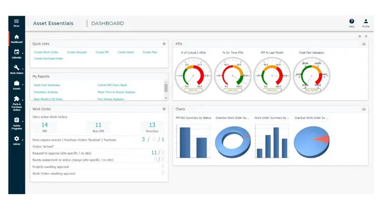Open the Safety Programs clipboard icon

coord(17,120)
